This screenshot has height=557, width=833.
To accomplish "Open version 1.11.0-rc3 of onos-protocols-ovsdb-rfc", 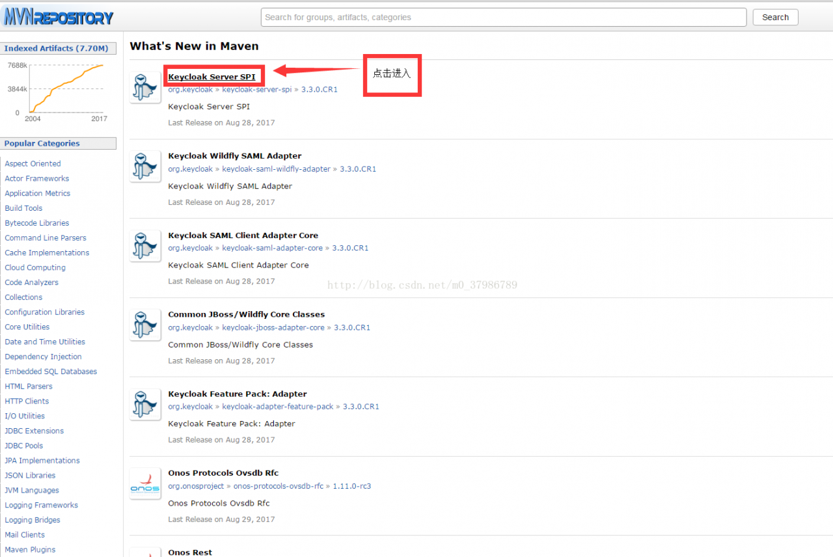I will (x=352, y=486).
